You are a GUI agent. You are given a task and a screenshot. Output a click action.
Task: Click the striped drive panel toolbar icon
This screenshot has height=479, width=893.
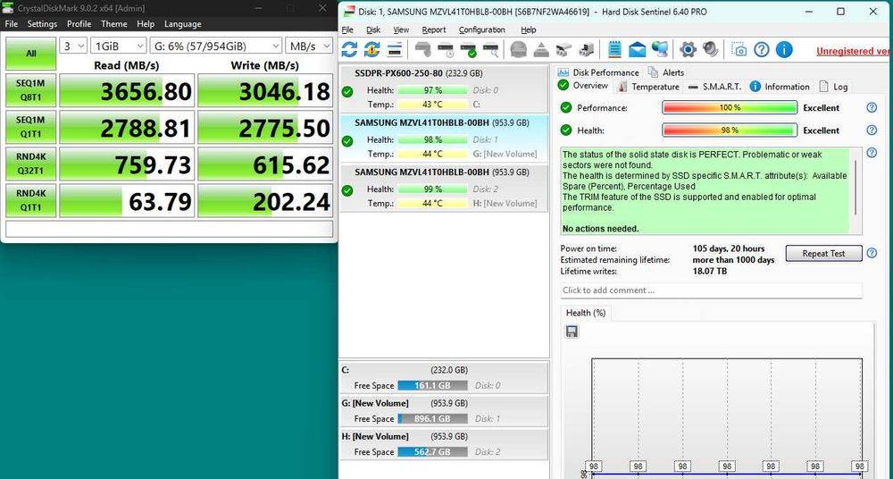(395, 50)
